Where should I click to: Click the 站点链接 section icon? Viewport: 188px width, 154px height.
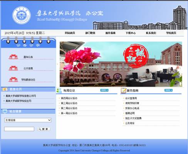5,111
